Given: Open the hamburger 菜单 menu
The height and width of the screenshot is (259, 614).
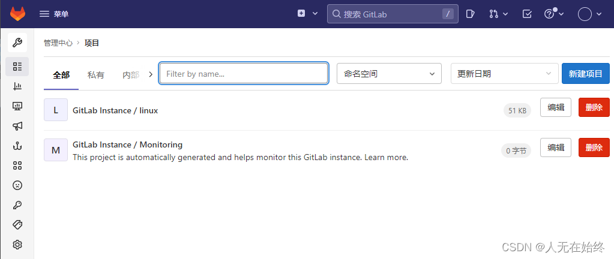Looking at the screenshot, I should coord(54,14).
